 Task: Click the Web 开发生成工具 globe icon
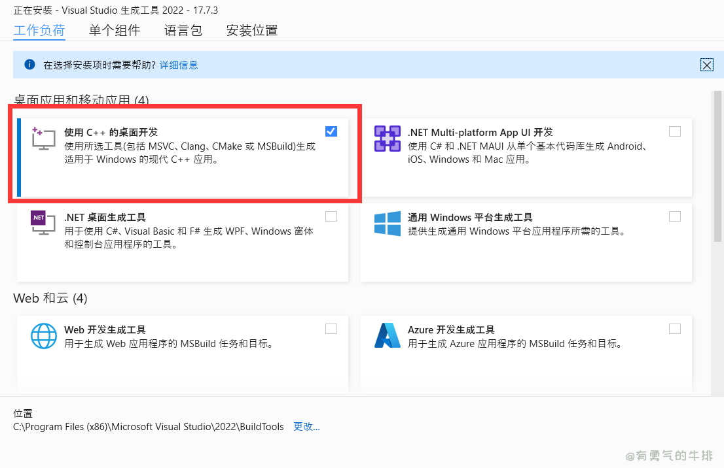44,335
